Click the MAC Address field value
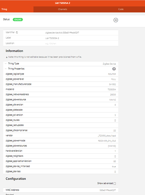The width and height of the screenshot is (145, 195). coord(108,190)
